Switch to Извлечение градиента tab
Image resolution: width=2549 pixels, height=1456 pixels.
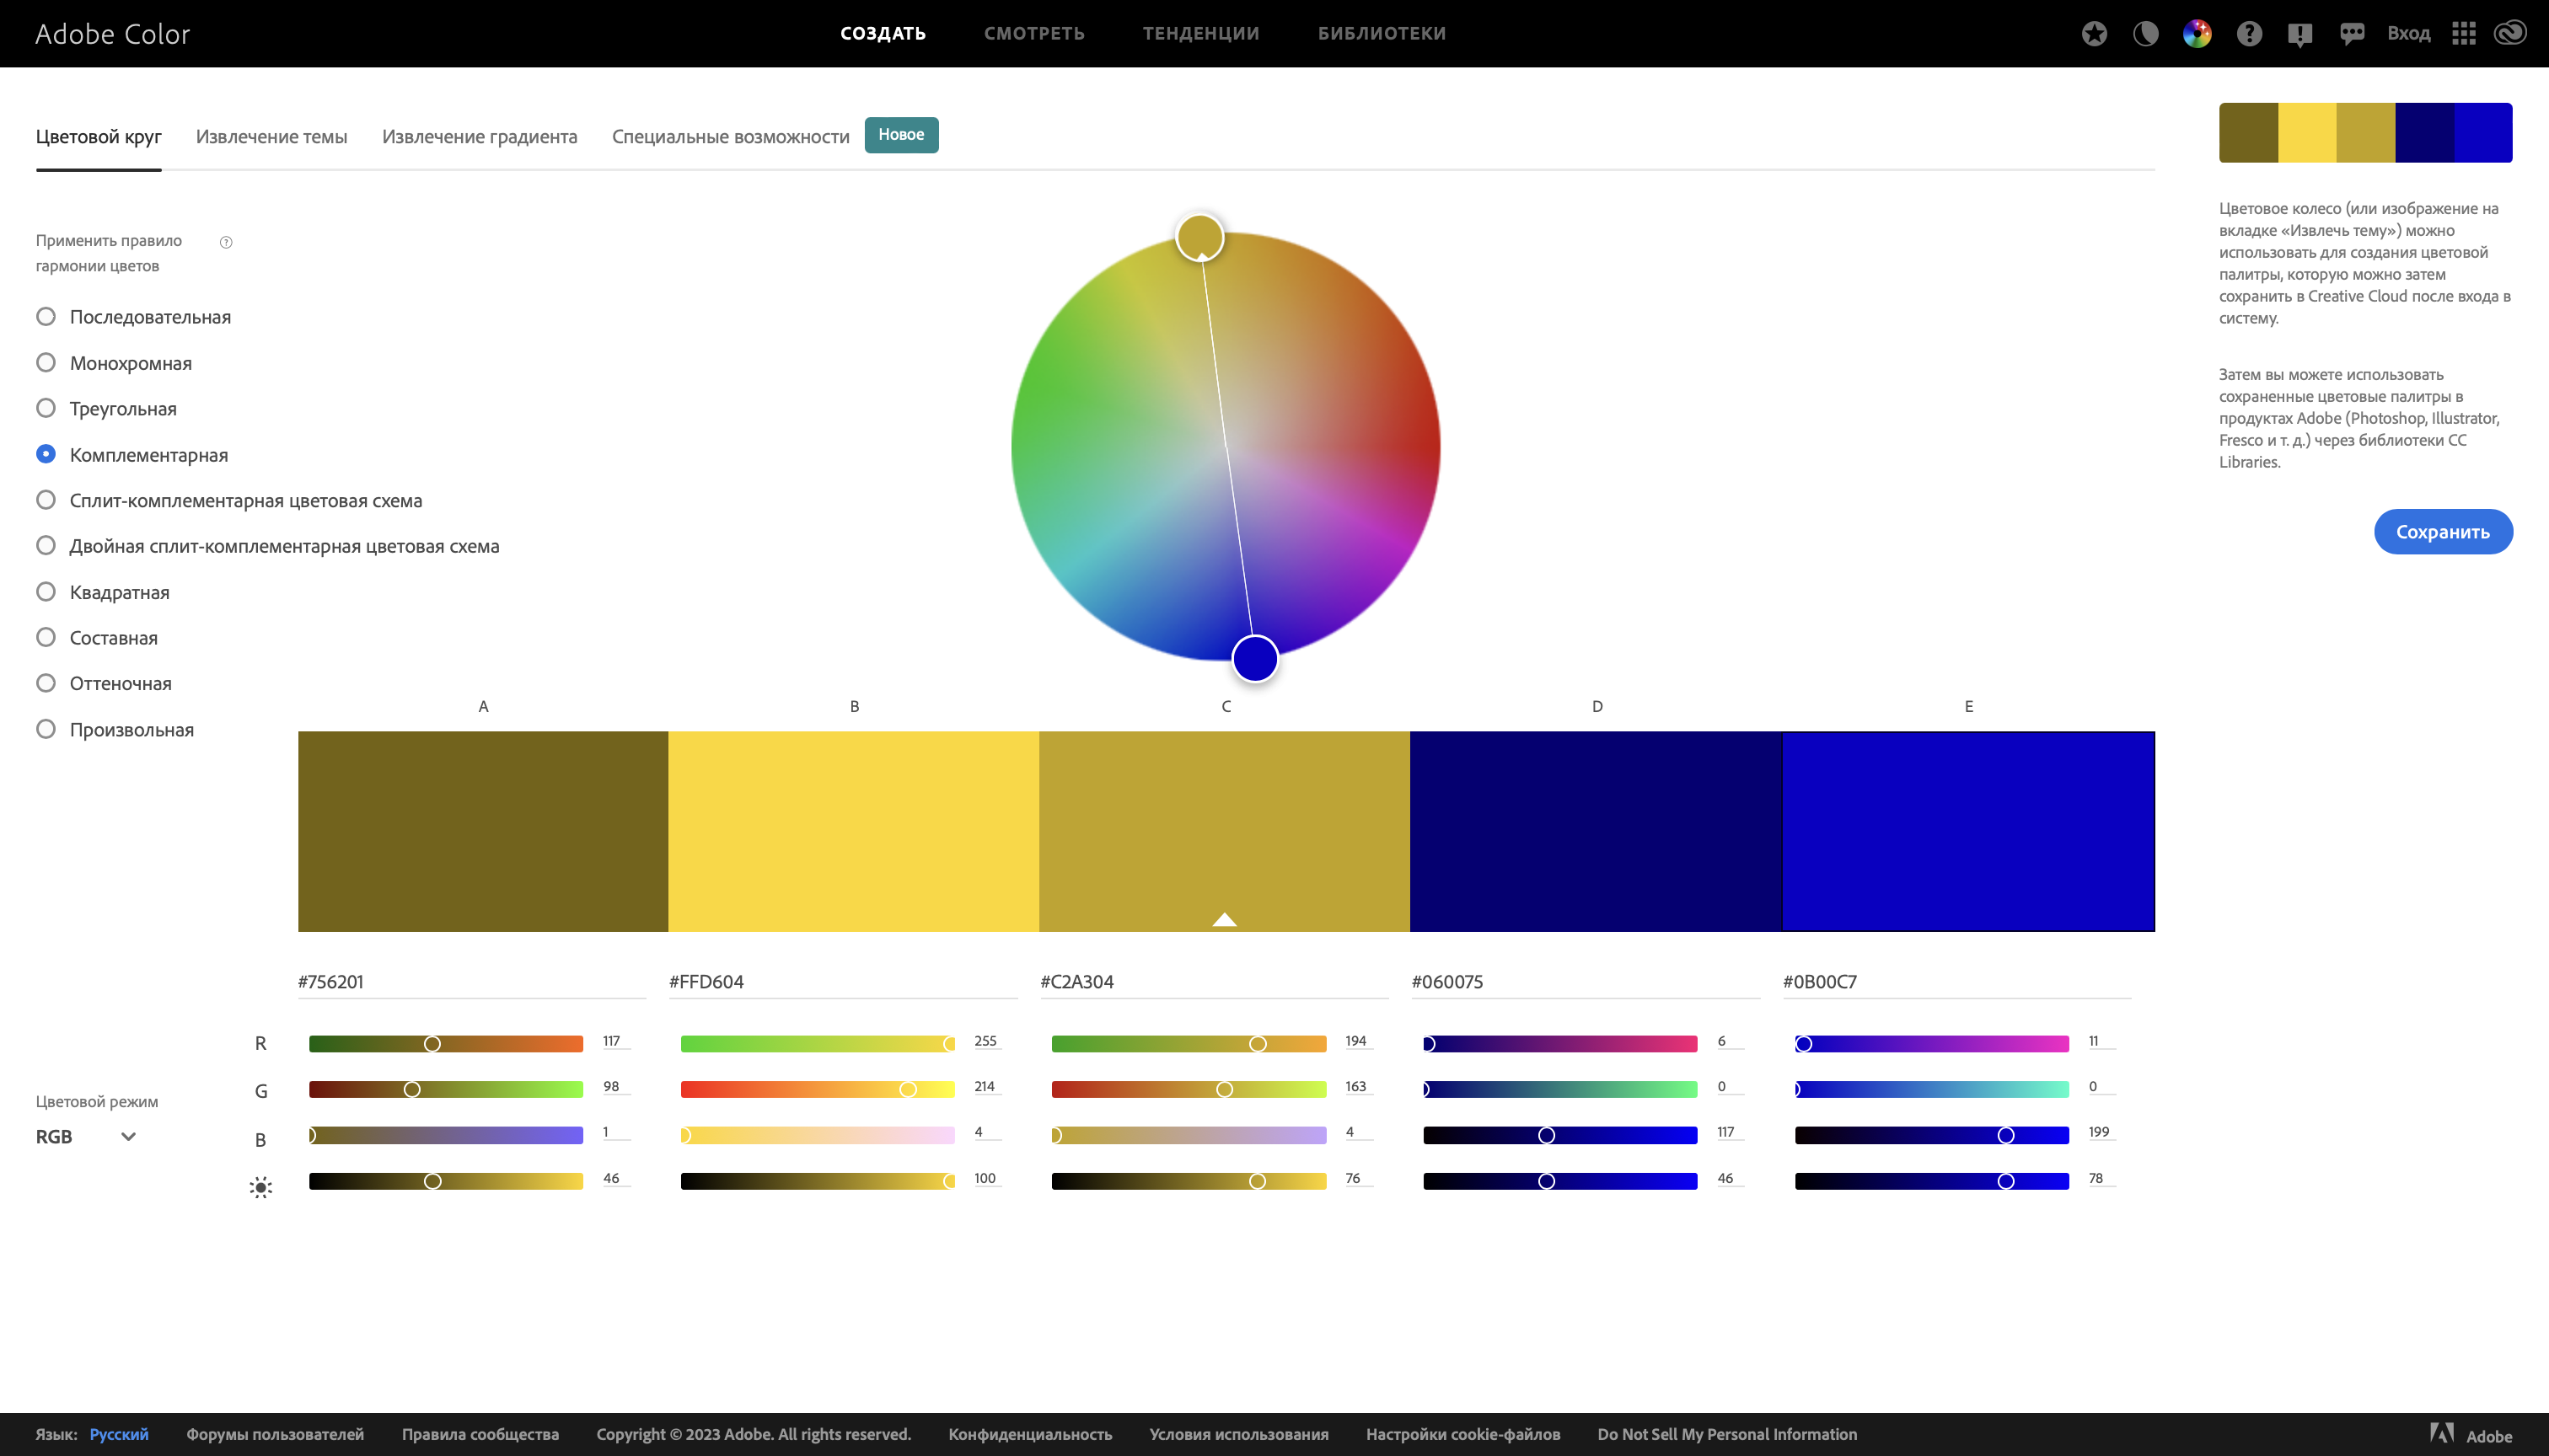pyautogui.click(x=480, y=137)
